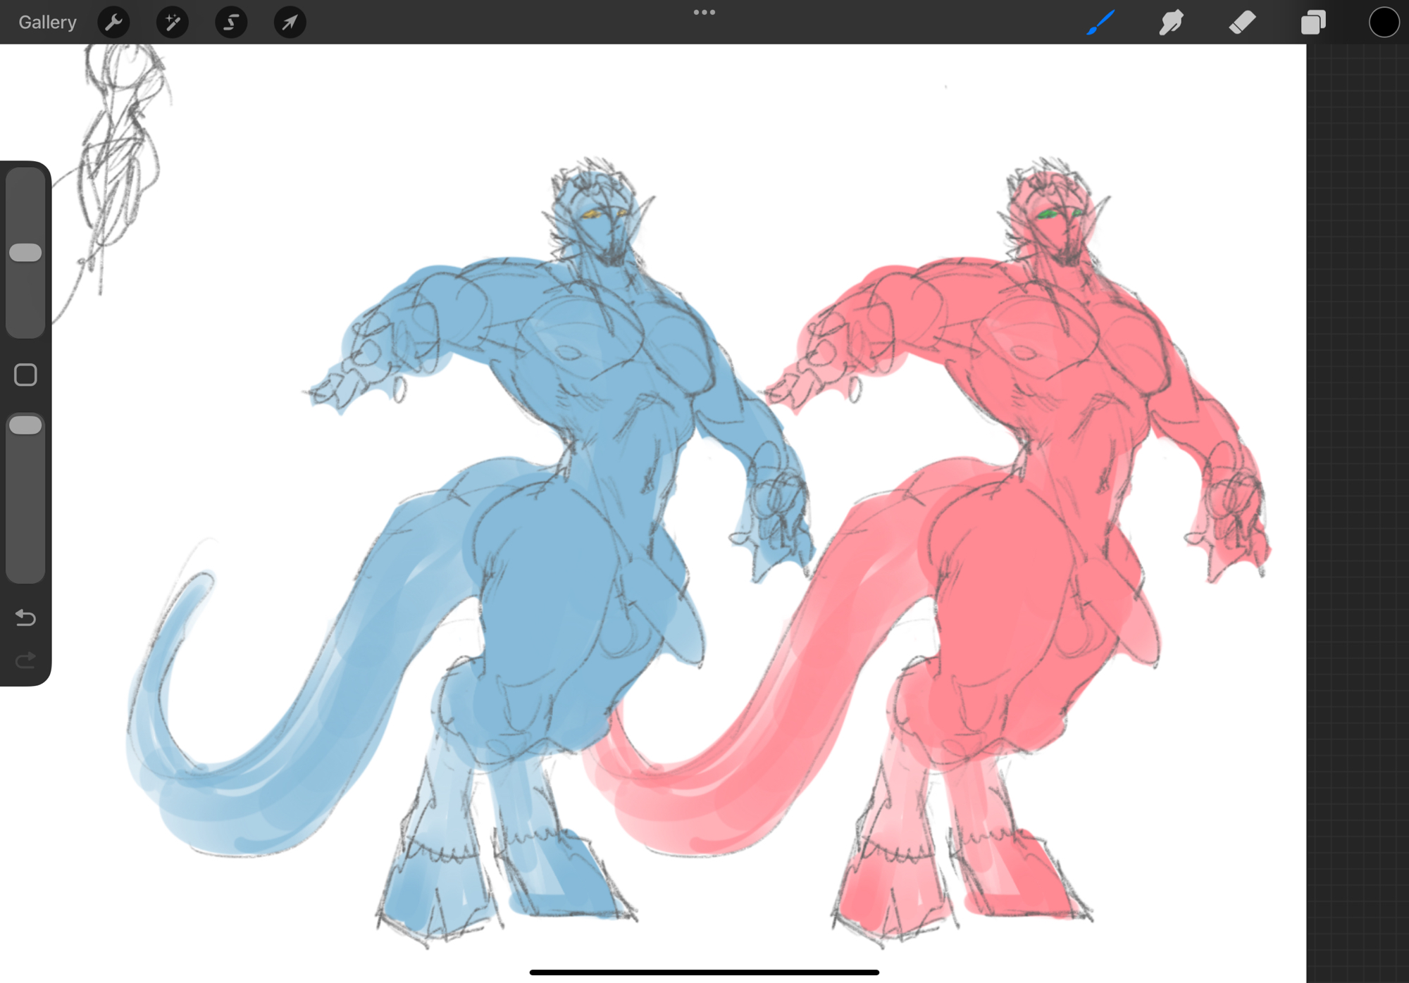The width and height of the screenshot is (1409, 983).
Task: Open the black active color picker
Action: point(1384,23)
